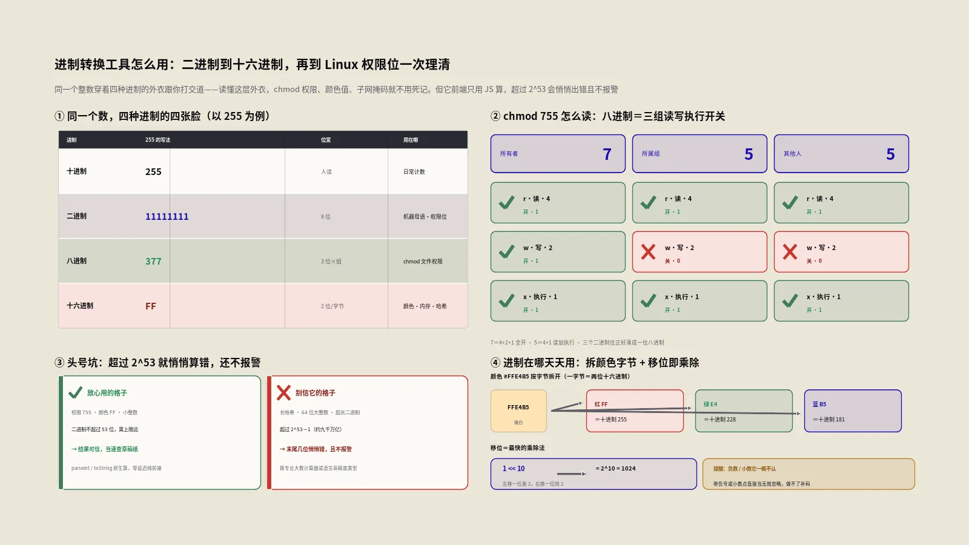The image size is (969, 545).
Task: Click the 别信它的格子 card title
Action: tap(316, 393)
